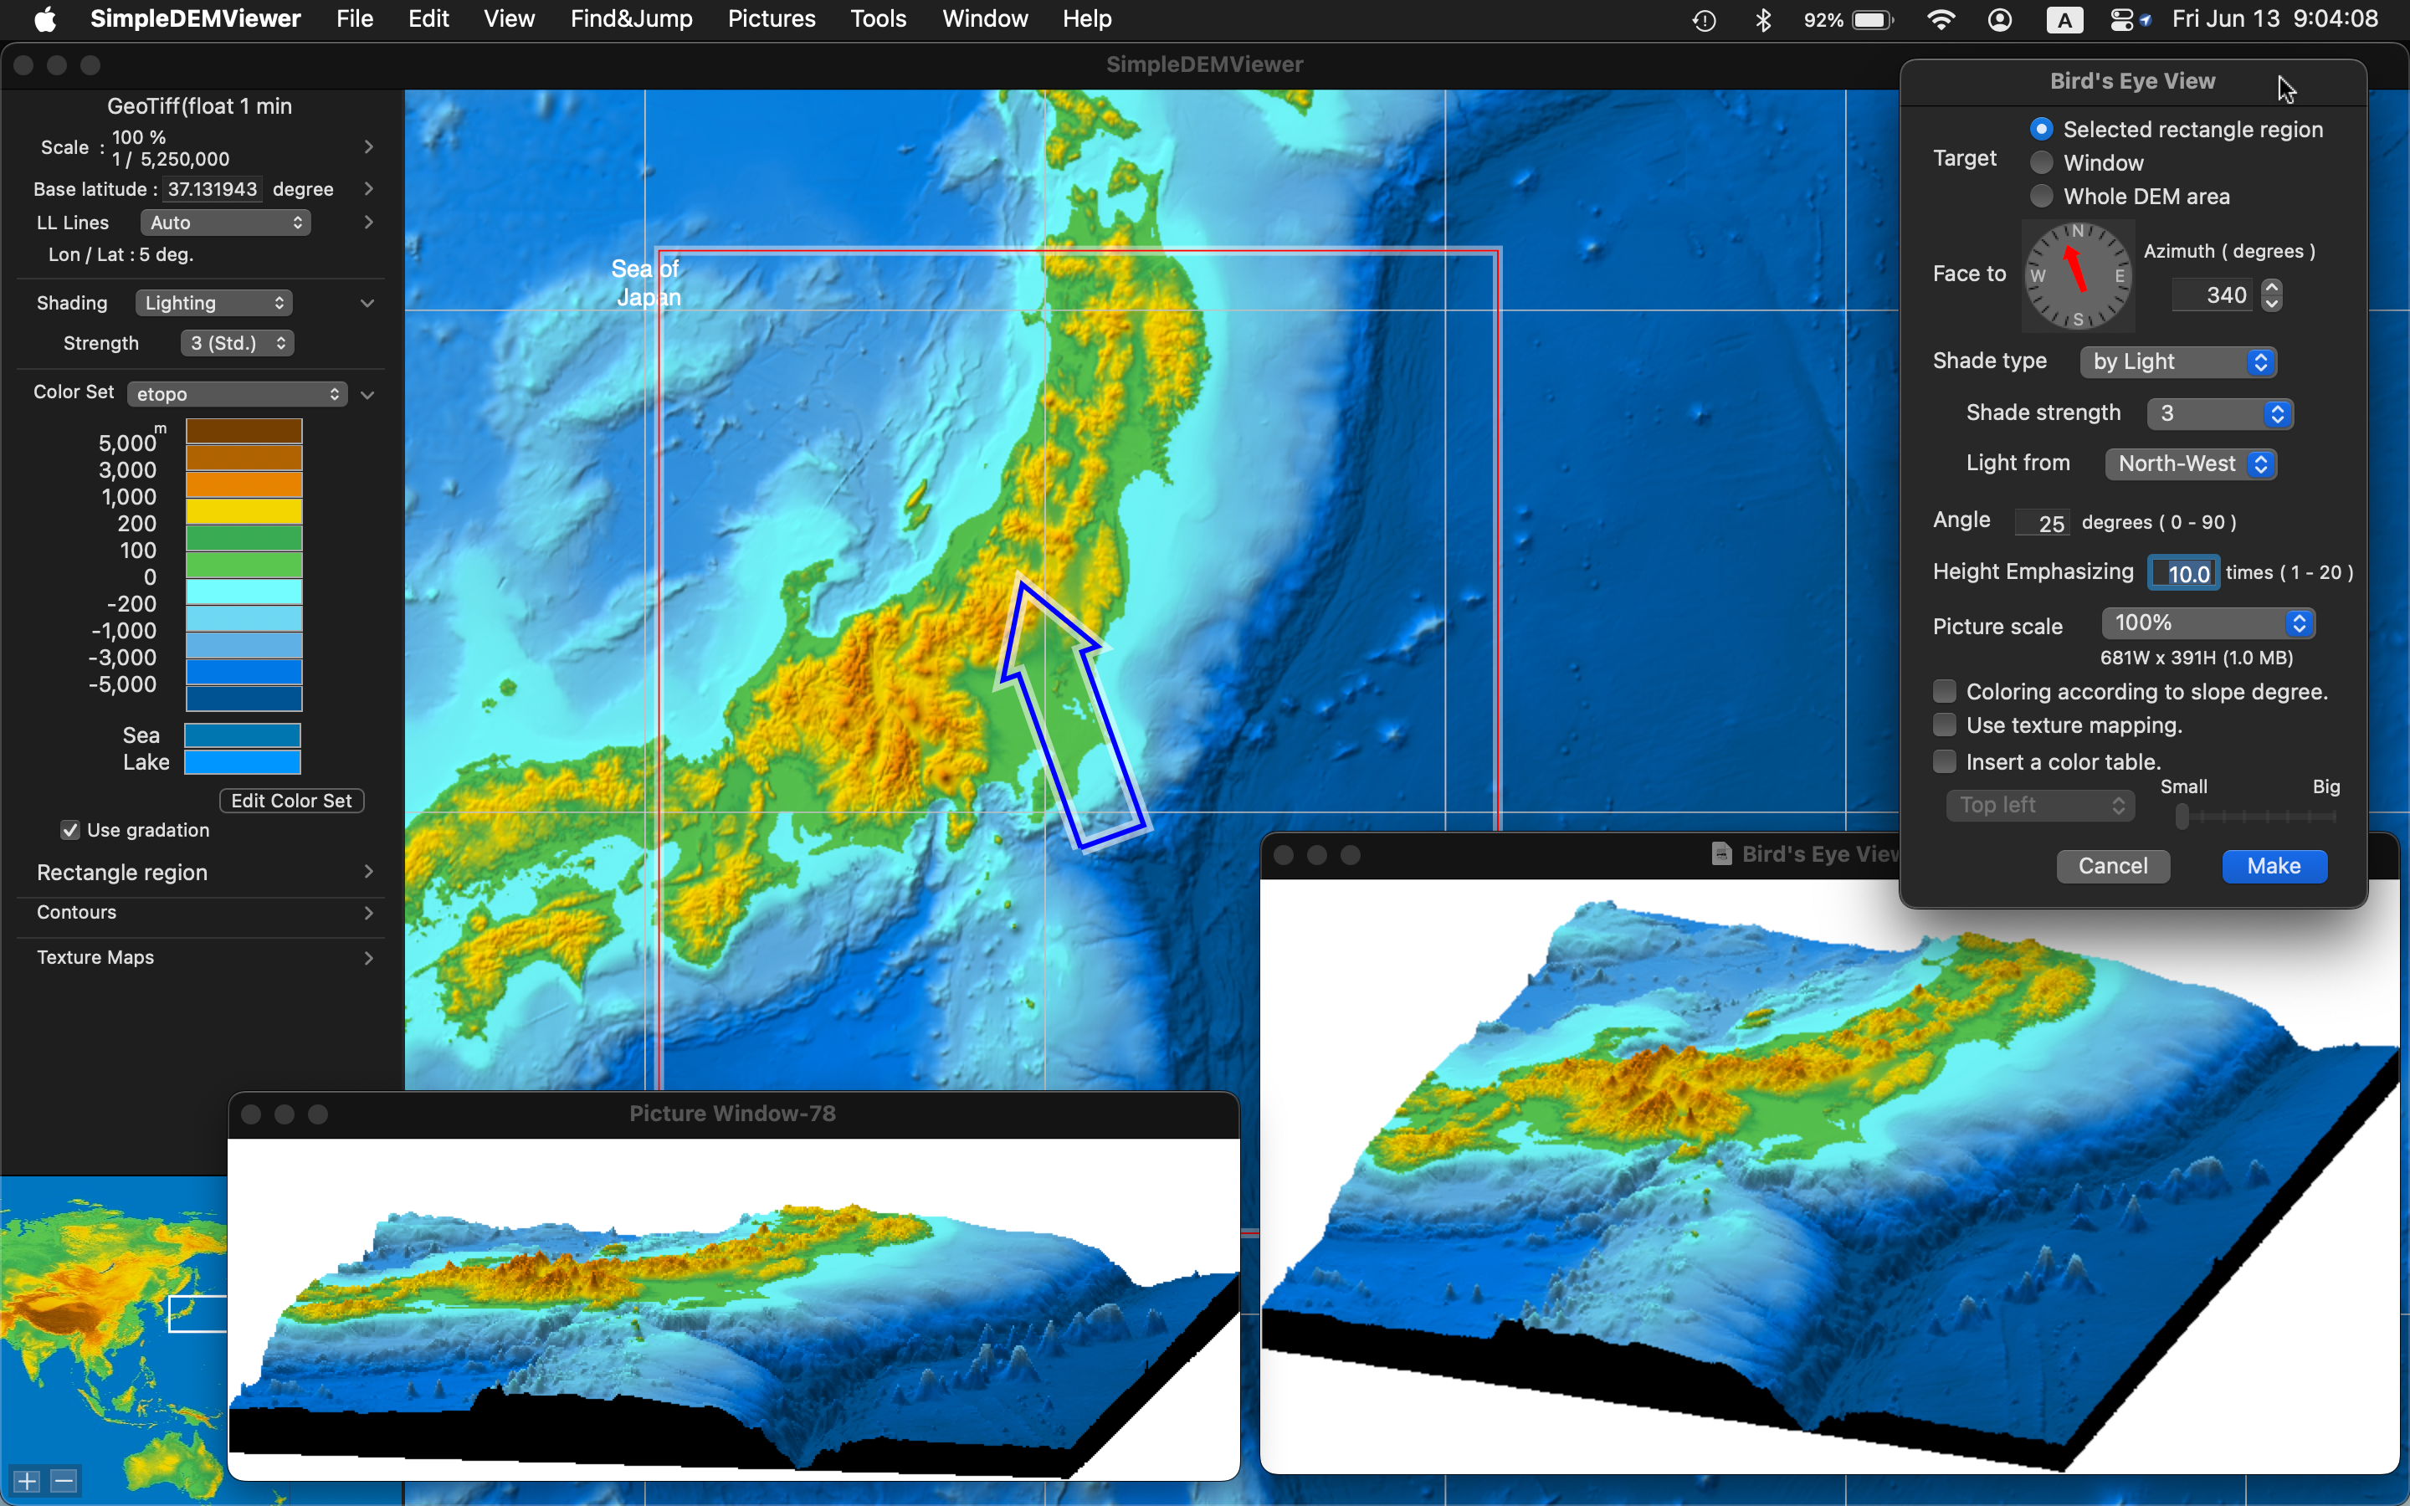This screenshot has width=2410, height=1506.
Task: Click the SimpleDEMViewer app menu
Action: click(195, 19)
